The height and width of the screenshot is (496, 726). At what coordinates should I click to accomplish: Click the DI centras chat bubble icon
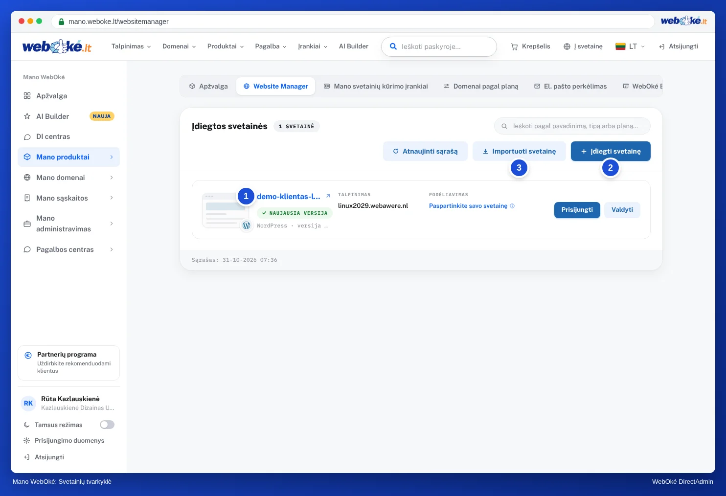pos(27,137)
